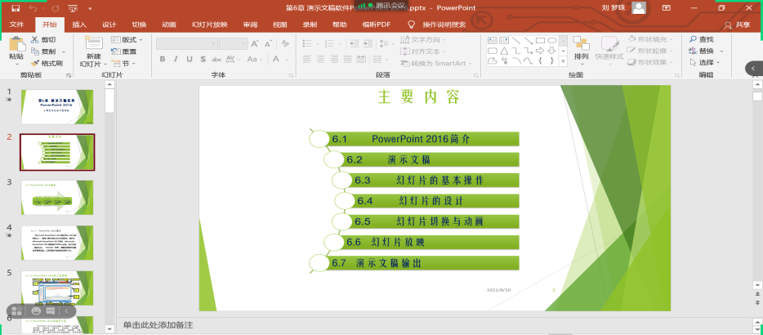Click Increase Font Size icon
Screen dimensions: 763x335
[x=255, y=44]
